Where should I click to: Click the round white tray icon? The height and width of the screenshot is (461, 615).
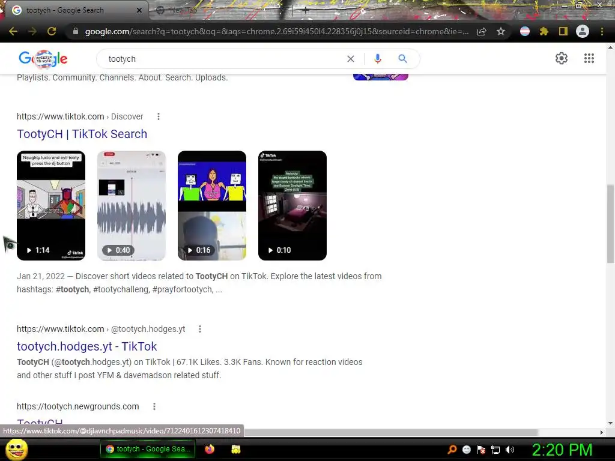tap(466, 450)
